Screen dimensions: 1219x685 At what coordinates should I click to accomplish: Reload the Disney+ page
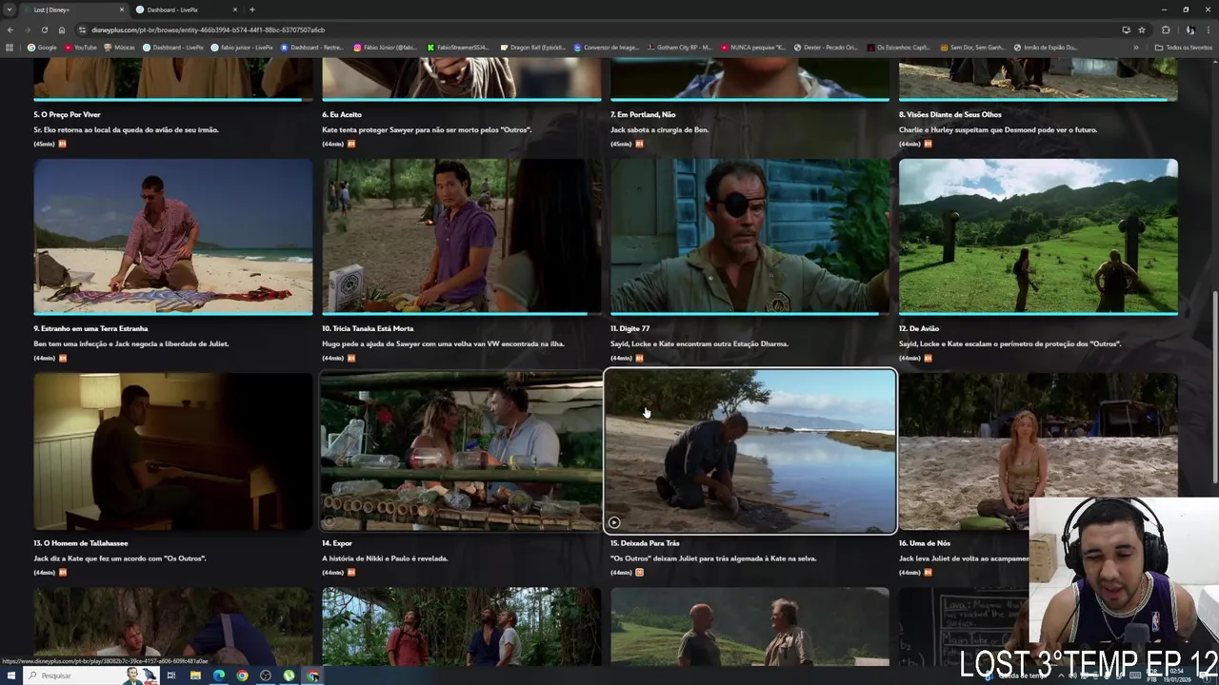tap(44, 29)
